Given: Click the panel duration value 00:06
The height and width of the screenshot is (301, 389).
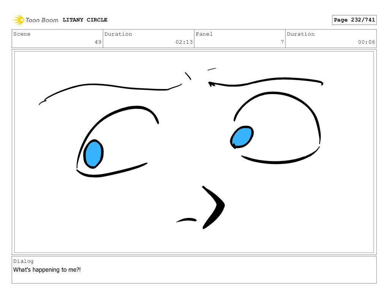Looking at the screenshot, I should pos(367,42).
